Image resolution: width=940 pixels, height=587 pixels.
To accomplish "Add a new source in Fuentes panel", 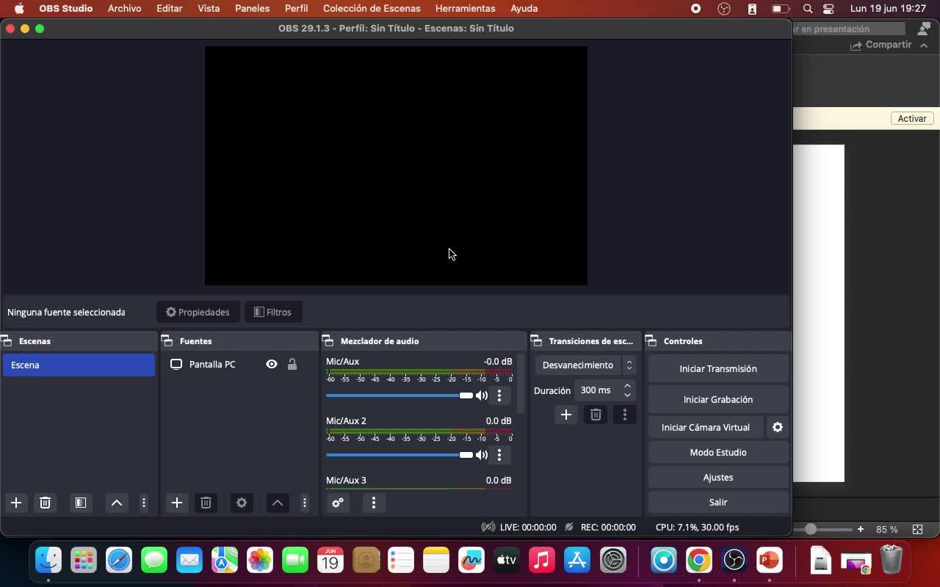I will click(176, 503).
